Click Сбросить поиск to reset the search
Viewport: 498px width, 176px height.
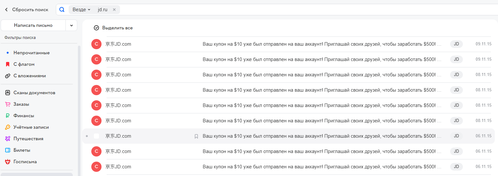tap(27, 10)
